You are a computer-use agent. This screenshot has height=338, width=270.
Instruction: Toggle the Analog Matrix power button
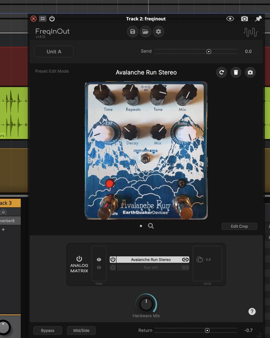[x=79, y=259]
